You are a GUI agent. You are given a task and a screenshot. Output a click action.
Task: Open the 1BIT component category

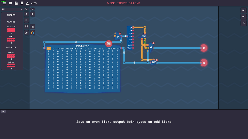coord(243,10)
